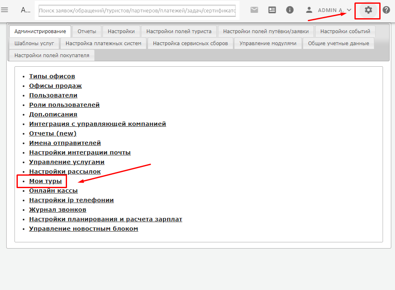Open the mail envelope icon

[x=254, y=10]
